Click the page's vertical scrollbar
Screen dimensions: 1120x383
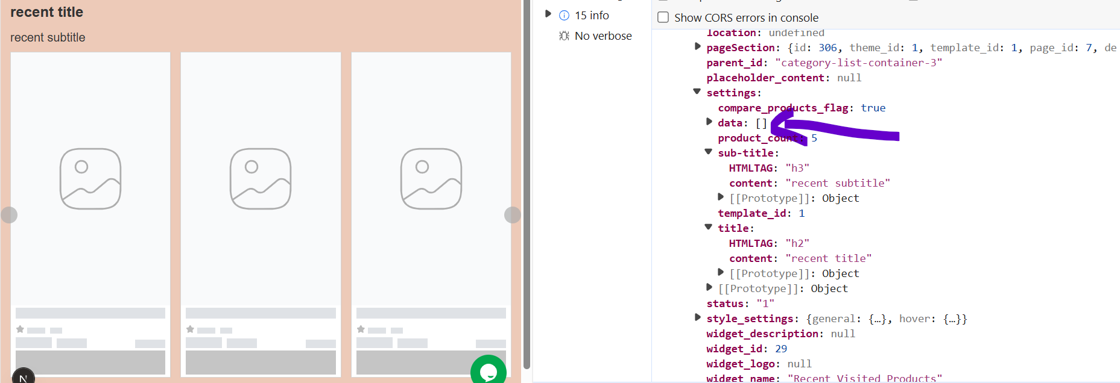tap(527, 184)
